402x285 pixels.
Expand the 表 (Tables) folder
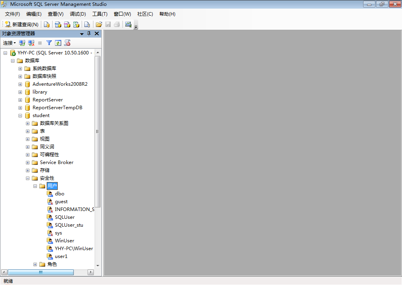(x=28, y=132)
